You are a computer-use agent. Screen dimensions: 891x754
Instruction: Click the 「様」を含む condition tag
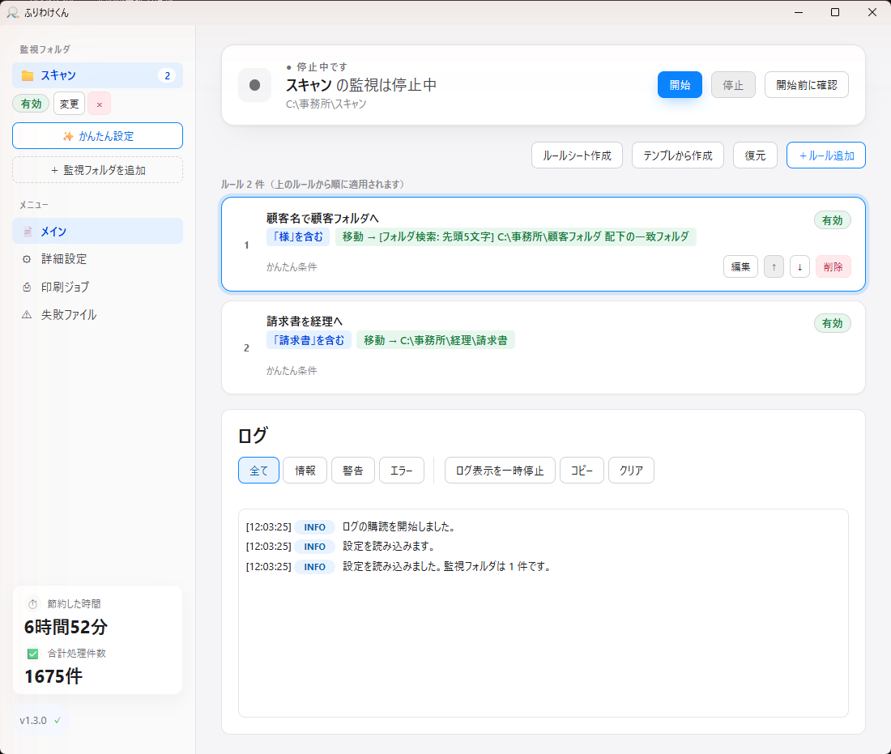[x=298, y=237]
